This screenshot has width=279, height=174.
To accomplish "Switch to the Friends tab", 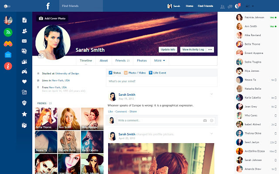I will (122, 60).
